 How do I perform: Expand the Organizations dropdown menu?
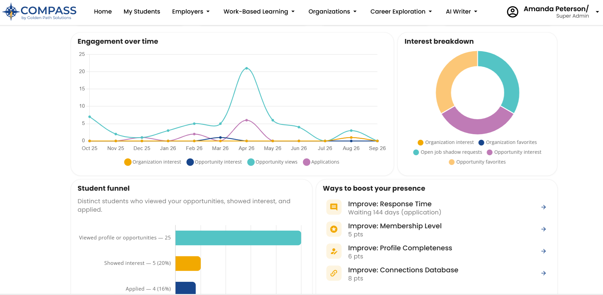[332, 12]
